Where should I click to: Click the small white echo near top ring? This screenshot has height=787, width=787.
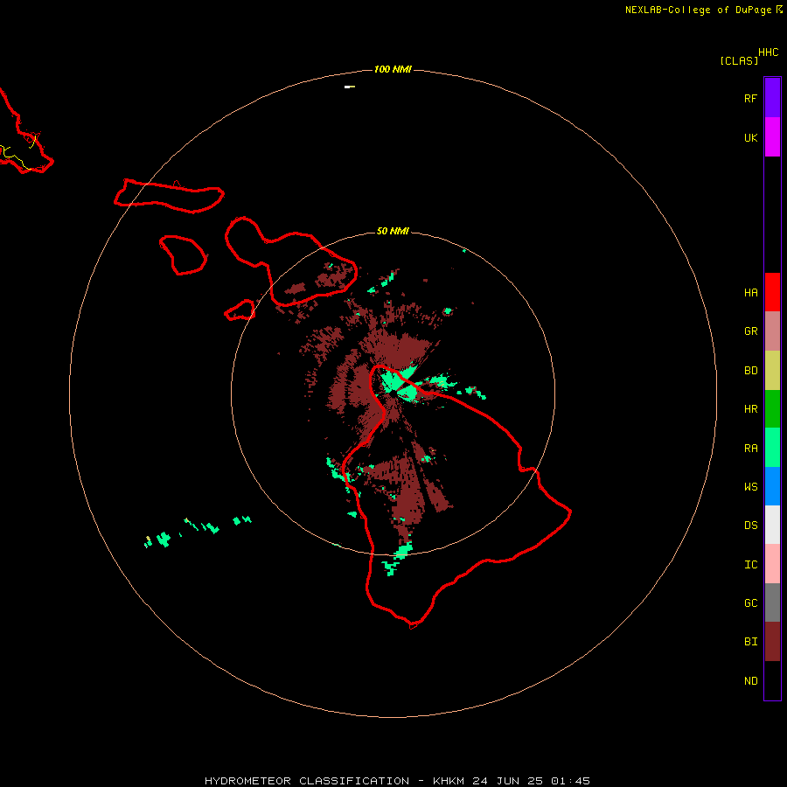coord(349,87)
